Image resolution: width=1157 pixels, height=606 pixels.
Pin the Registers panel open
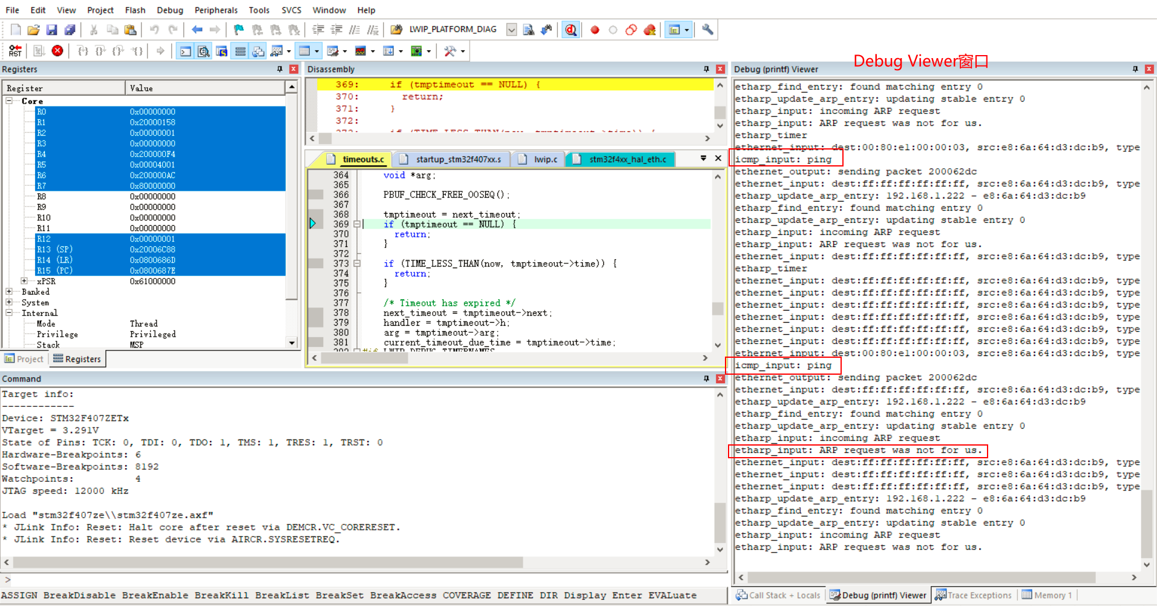pos(280,68)
